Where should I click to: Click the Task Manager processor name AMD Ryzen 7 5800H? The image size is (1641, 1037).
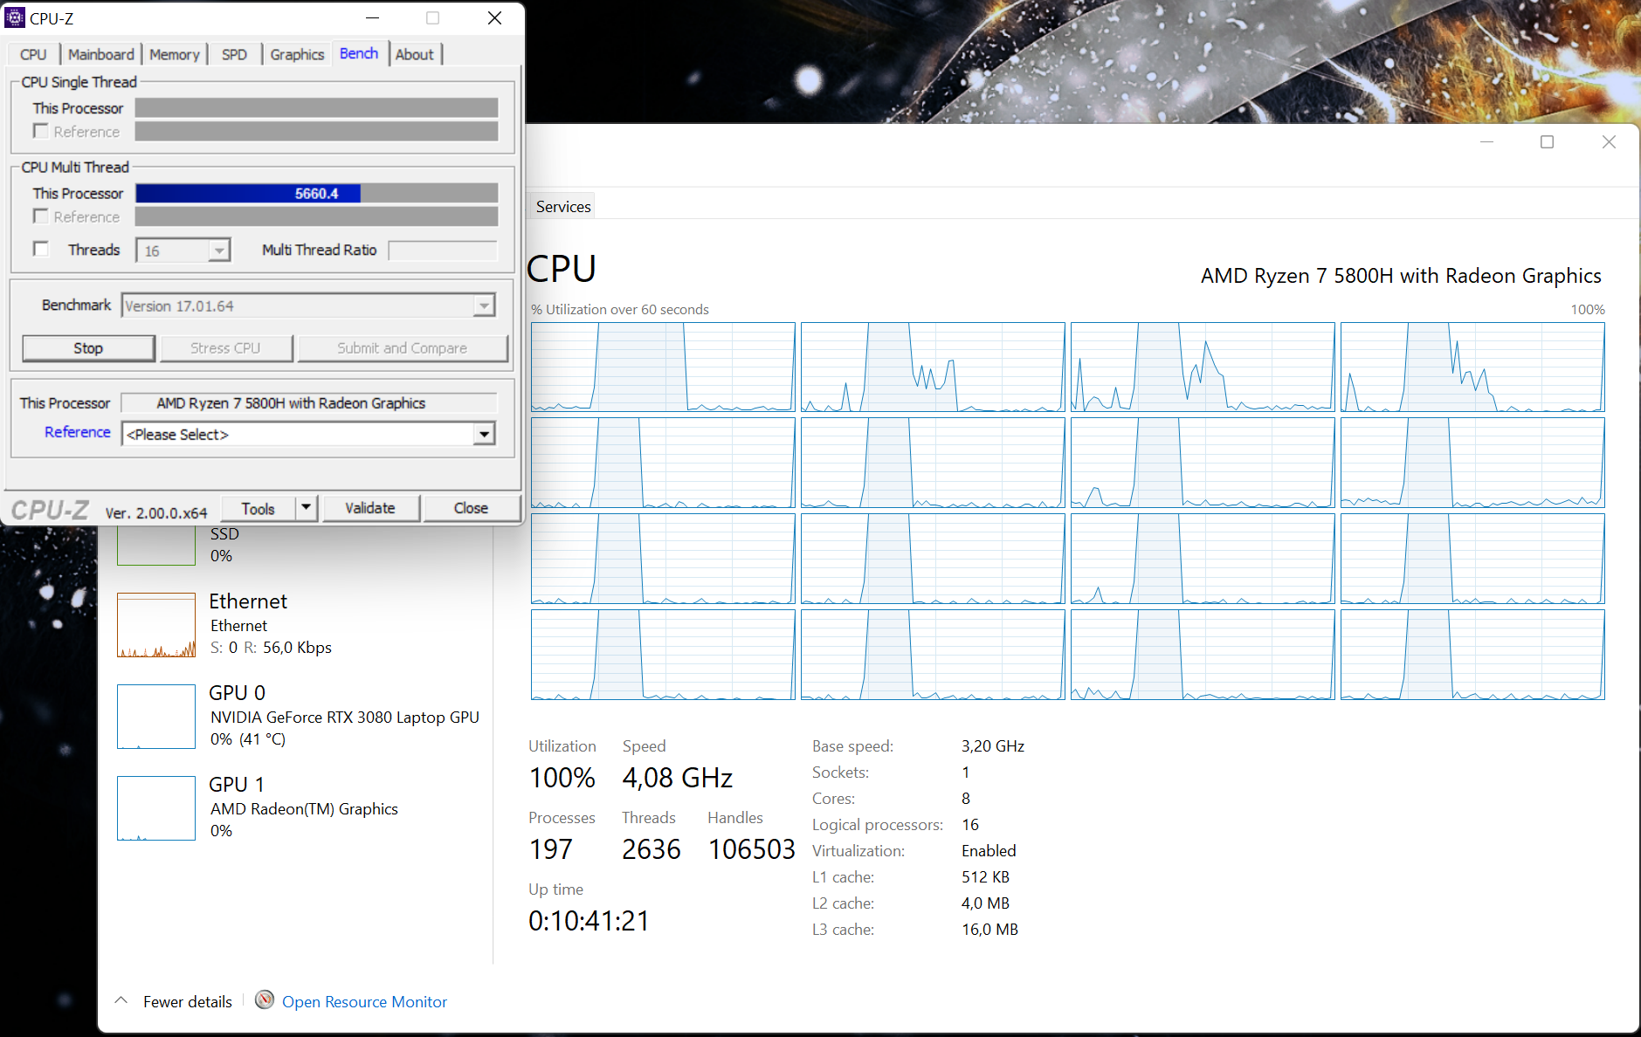click(1401, 276)
